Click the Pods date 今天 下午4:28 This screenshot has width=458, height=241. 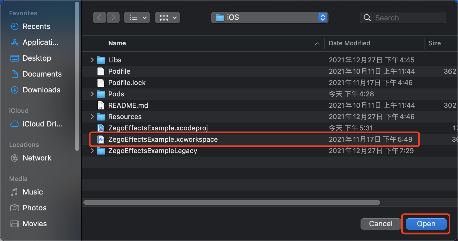coord(351,94)
